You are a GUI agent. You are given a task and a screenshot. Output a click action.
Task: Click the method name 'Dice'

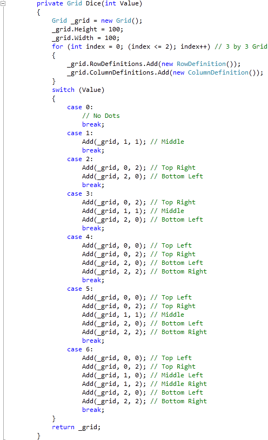93,4
